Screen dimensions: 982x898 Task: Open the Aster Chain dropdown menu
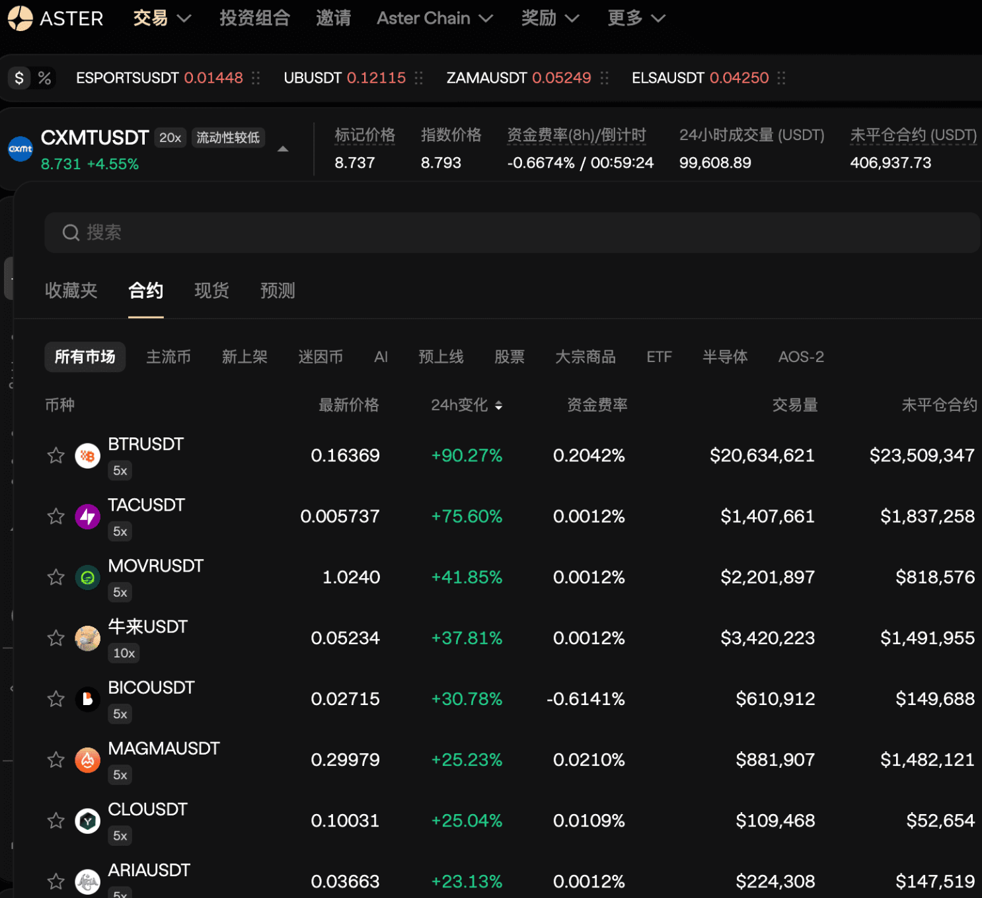pyautogui.click(x=435, y=19)
